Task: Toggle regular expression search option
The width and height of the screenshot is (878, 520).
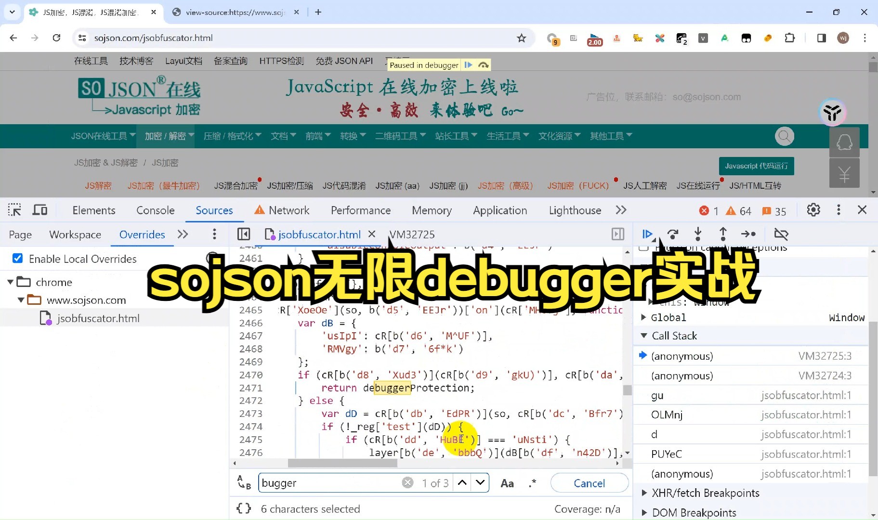Action: point(532,483)
